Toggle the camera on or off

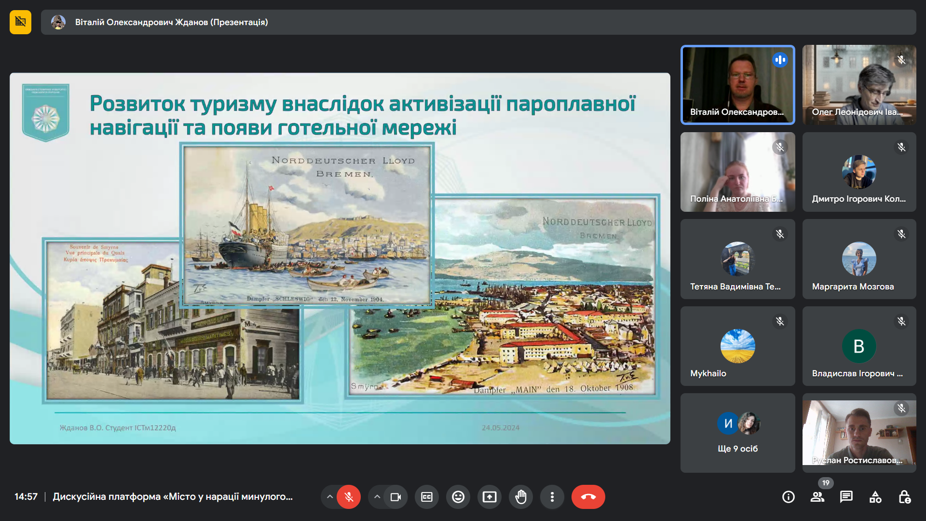(x=395, y=497)
